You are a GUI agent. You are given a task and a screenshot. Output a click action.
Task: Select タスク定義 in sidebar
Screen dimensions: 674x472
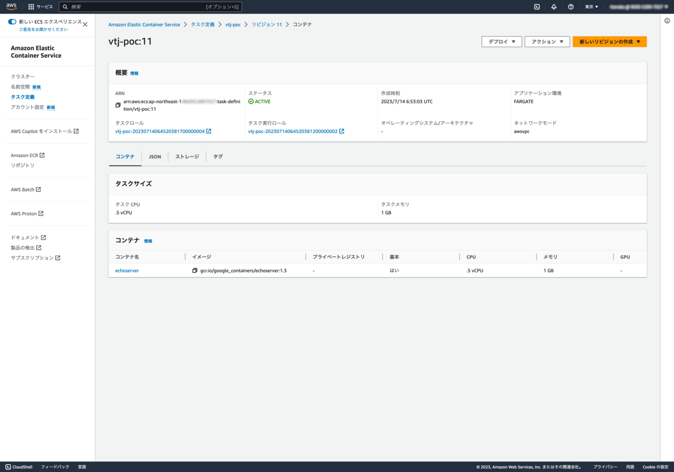(x=22, y=97)
